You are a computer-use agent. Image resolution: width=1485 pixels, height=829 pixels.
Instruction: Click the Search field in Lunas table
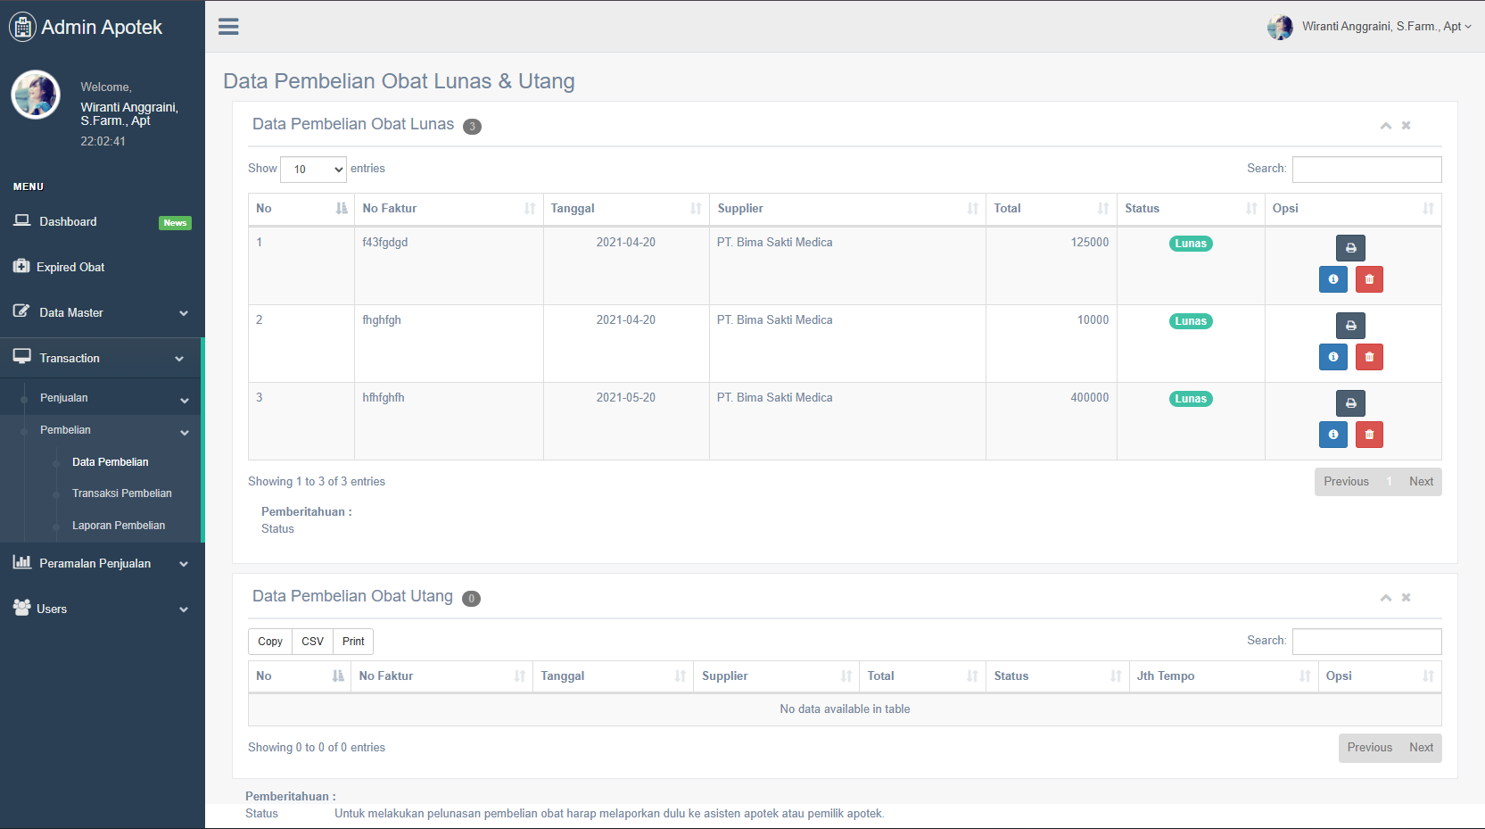[x=1366, y=170]
